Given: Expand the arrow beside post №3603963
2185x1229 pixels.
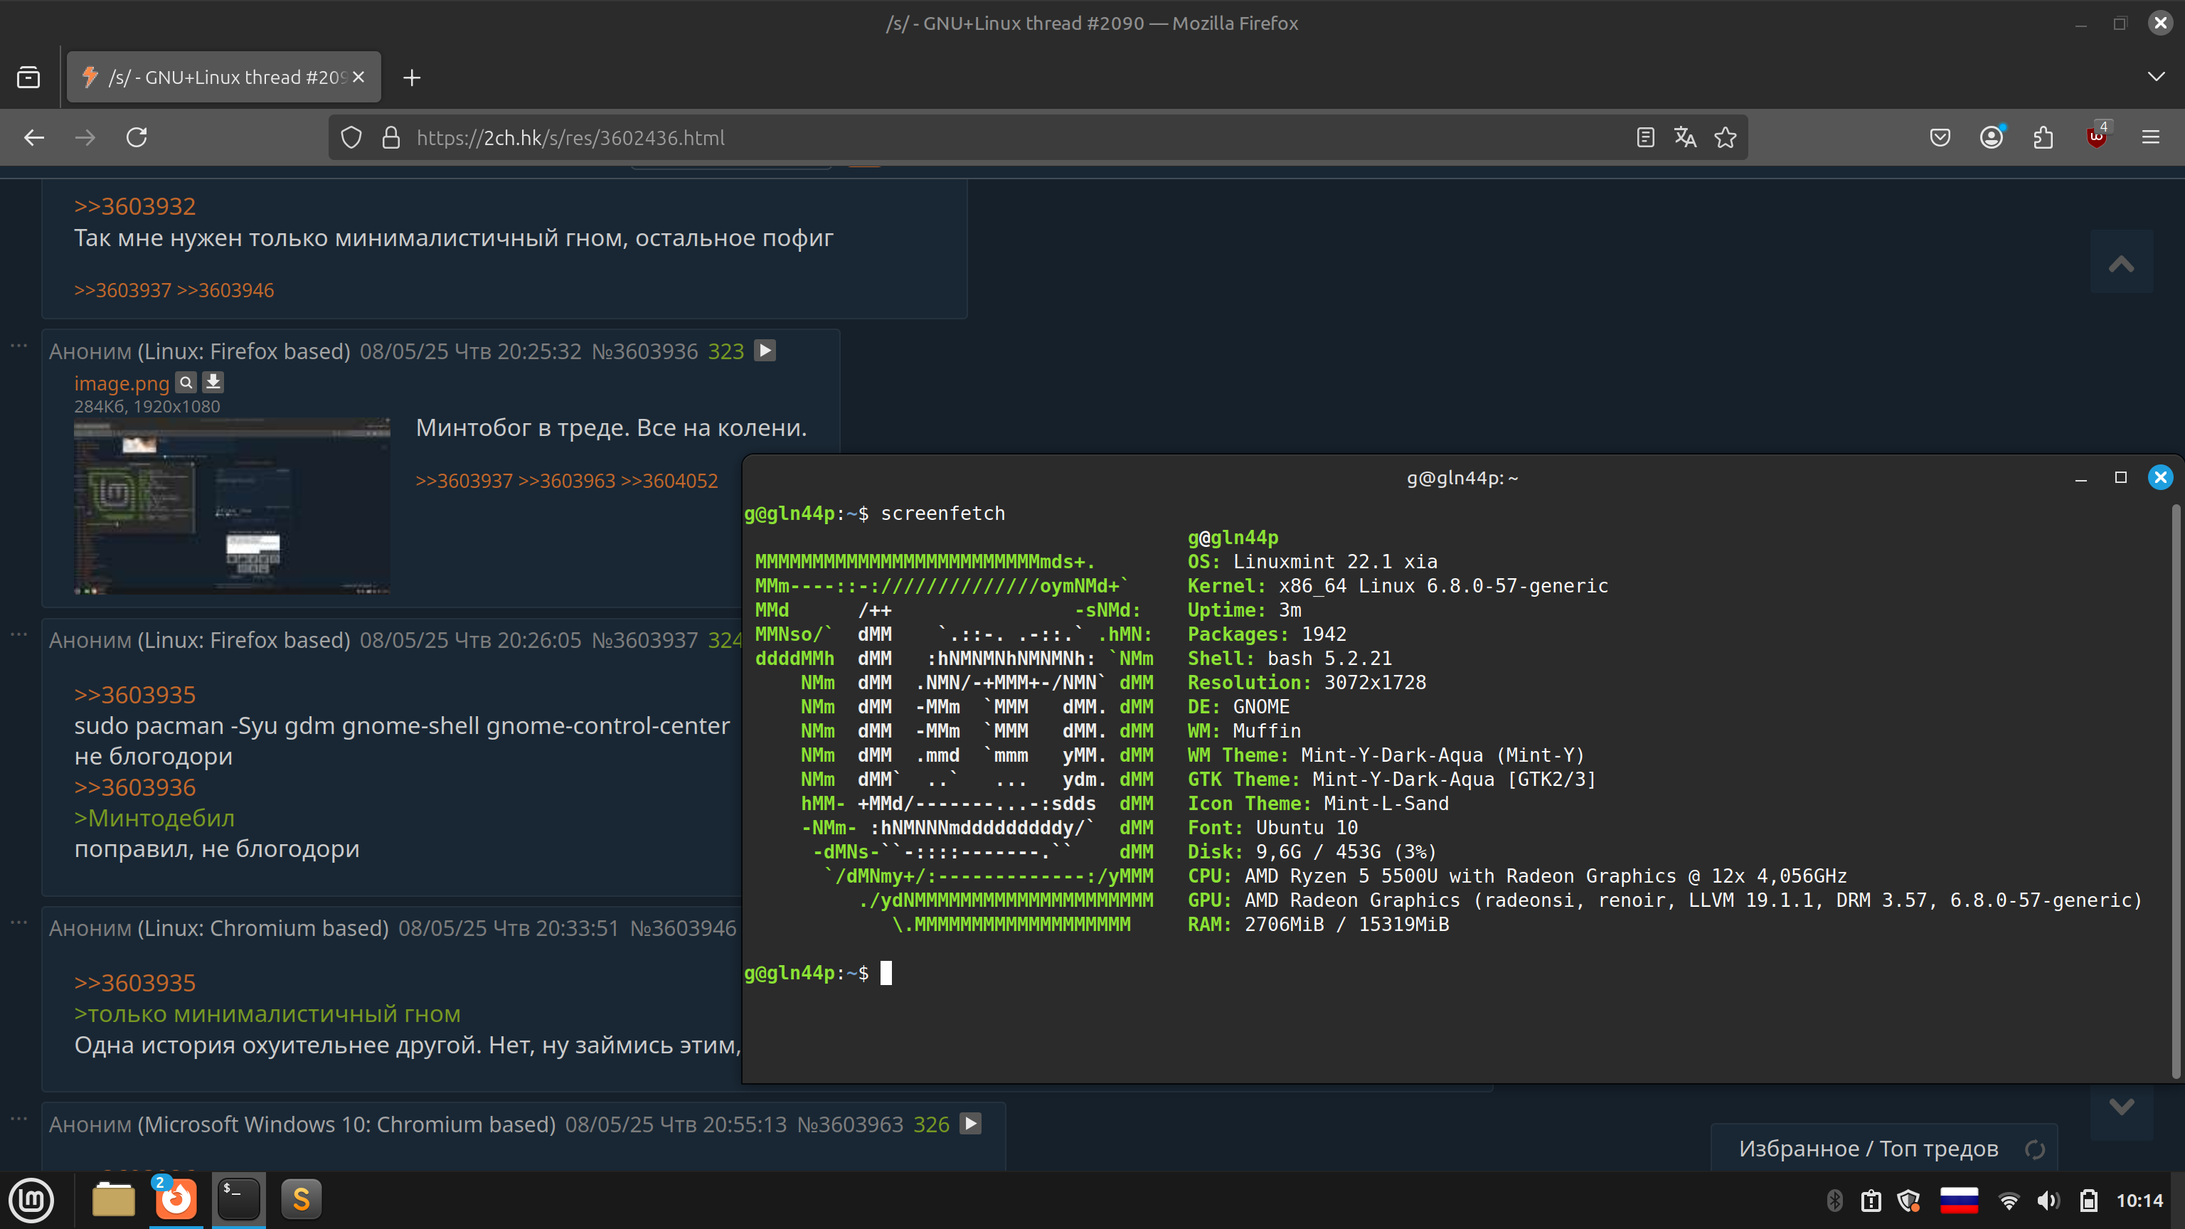Looking at the screenshot, I should coord(970,1124).
